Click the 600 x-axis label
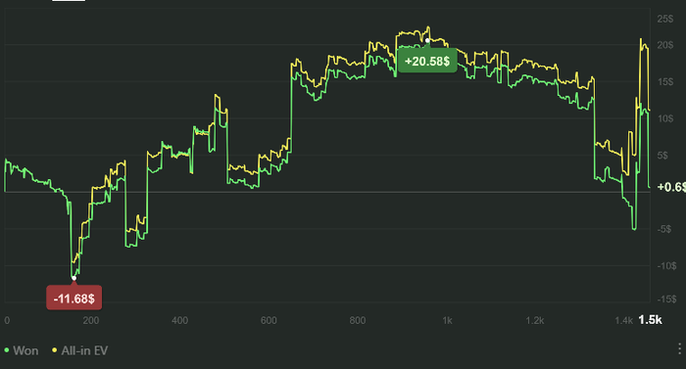Viewport: 686px width, 369px height. click(269, 320)
